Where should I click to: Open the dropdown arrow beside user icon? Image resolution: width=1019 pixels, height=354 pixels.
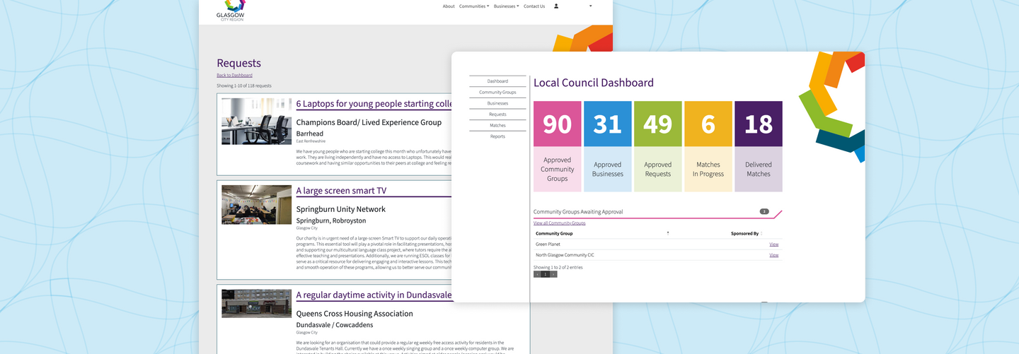coord(590,6)
